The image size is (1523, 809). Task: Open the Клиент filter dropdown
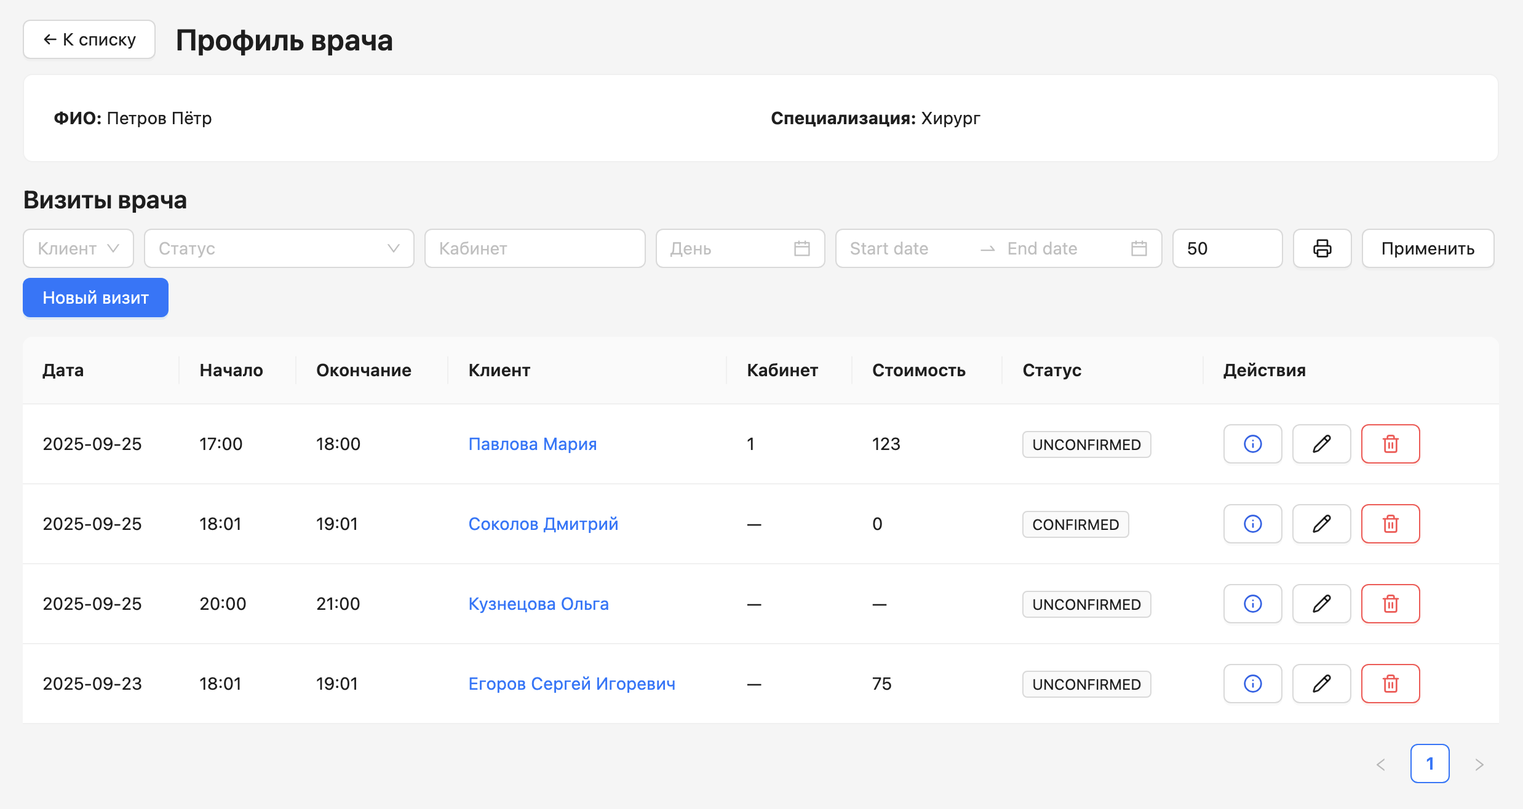[x=78, y=248]
